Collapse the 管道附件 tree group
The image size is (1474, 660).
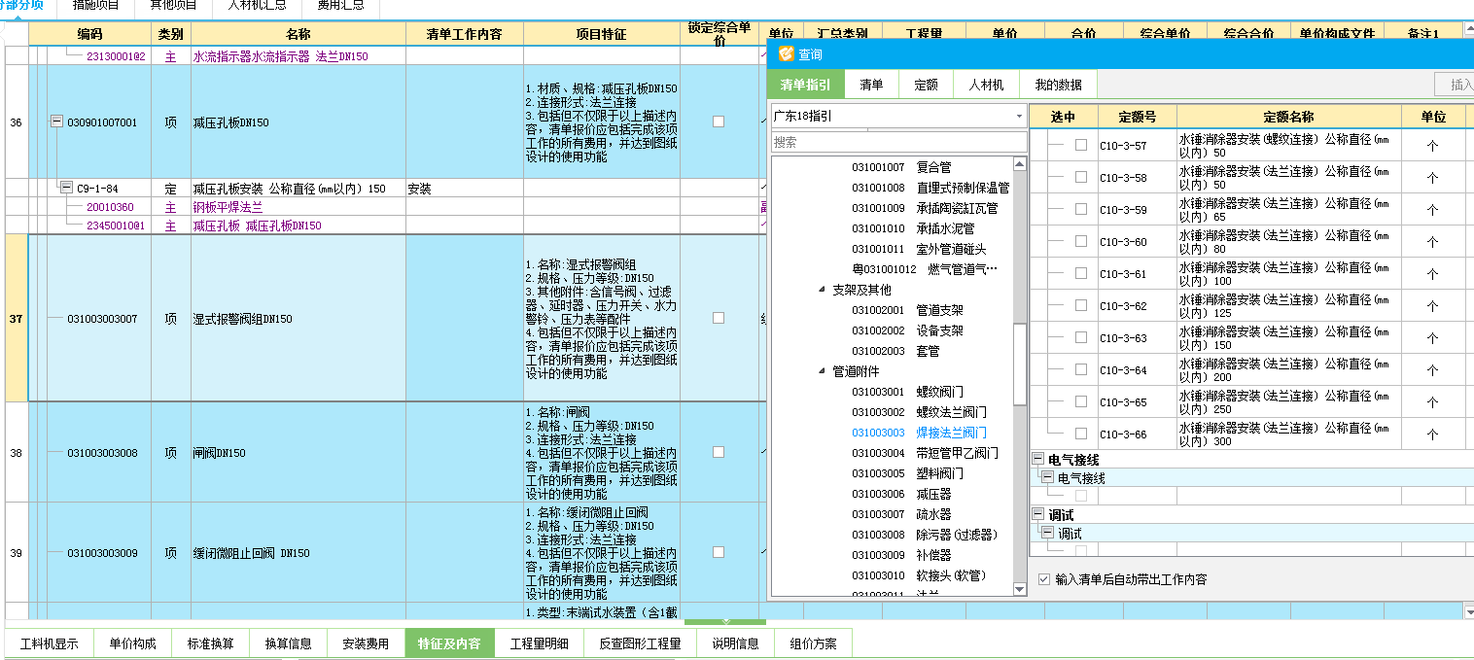[821, 371]
